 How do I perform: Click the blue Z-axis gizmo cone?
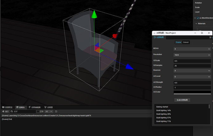[129, 67]
